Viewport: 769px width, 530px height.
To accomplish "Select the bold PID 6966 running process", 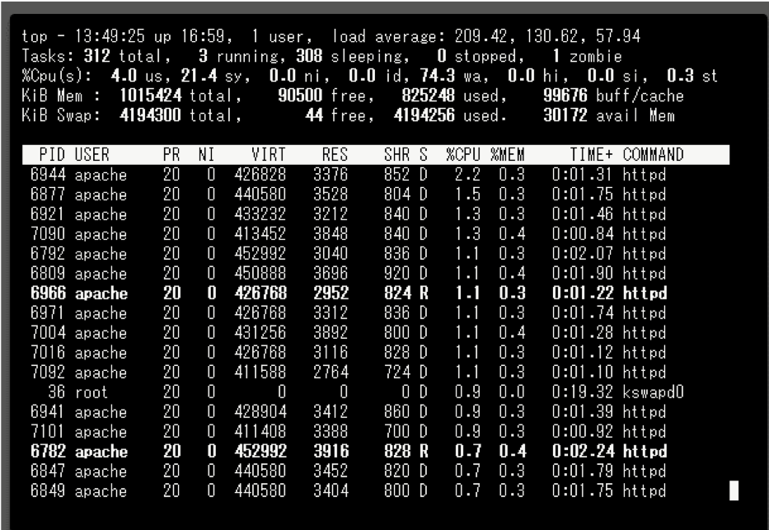I will tap(48, 293).
